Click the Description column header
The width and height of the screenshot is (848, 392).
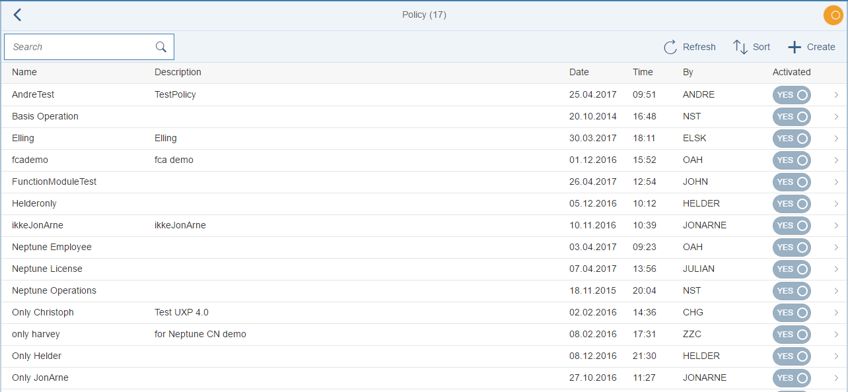click(178, 72)
